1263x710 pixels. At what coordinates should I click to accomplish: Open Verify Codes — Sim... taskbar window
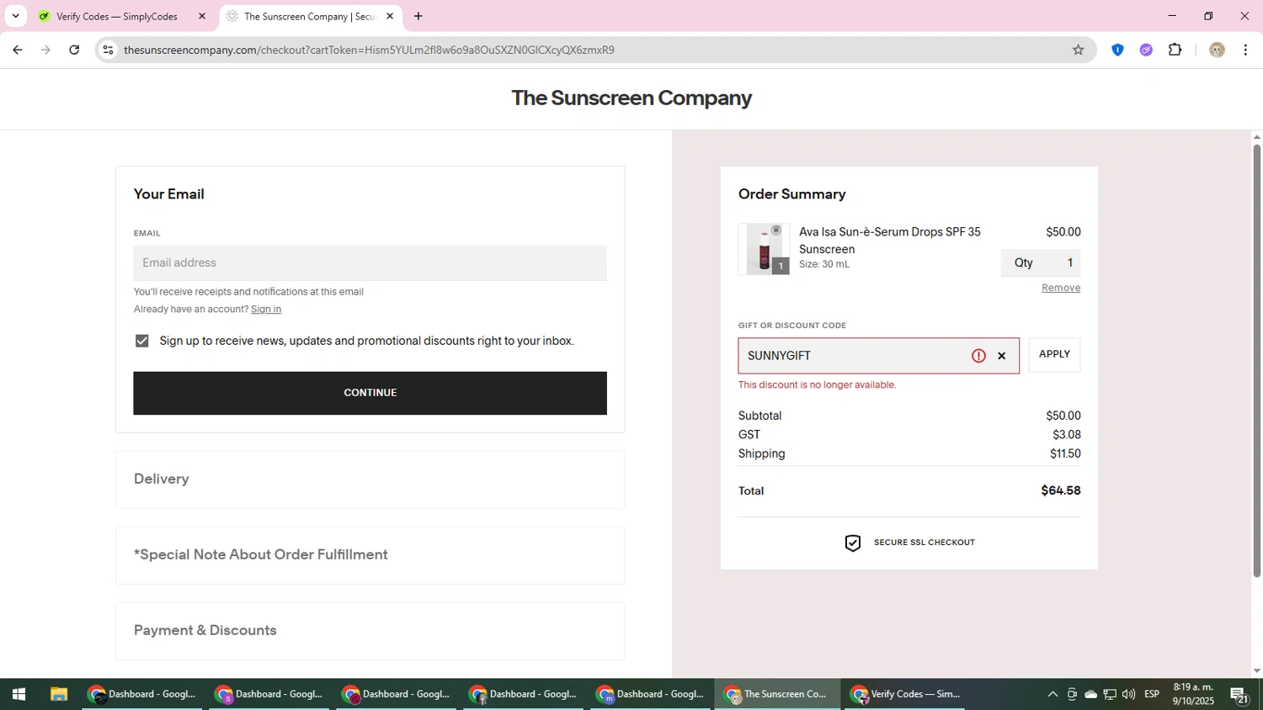click(x=905, y=695)
